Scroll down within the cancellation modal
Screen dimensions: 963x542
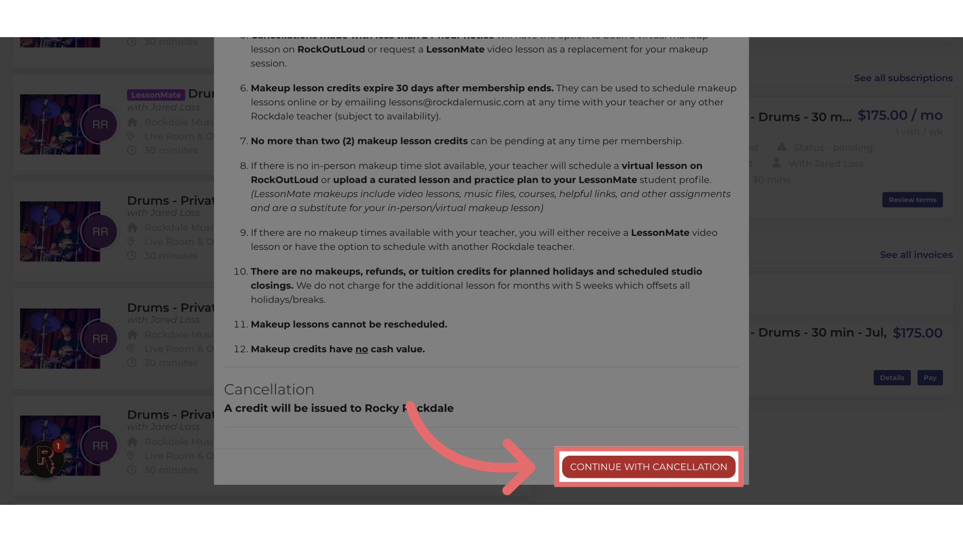click(649, 467)
